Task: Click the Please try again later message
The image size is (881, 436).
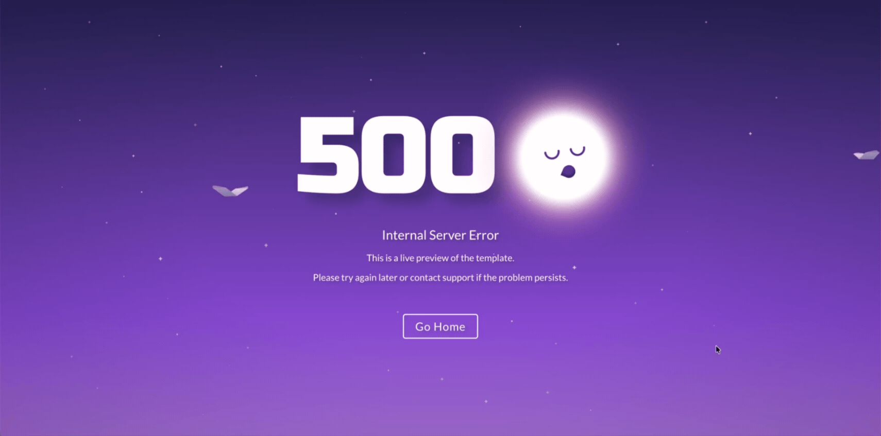Action: 440,277
